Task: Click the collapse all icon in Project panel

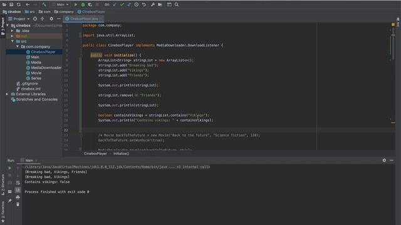Action: tap(42, 19)
